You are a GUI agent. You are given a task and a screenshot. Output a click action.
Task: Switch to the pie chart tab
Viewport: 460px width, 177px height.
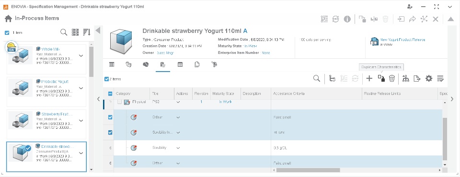146,64
